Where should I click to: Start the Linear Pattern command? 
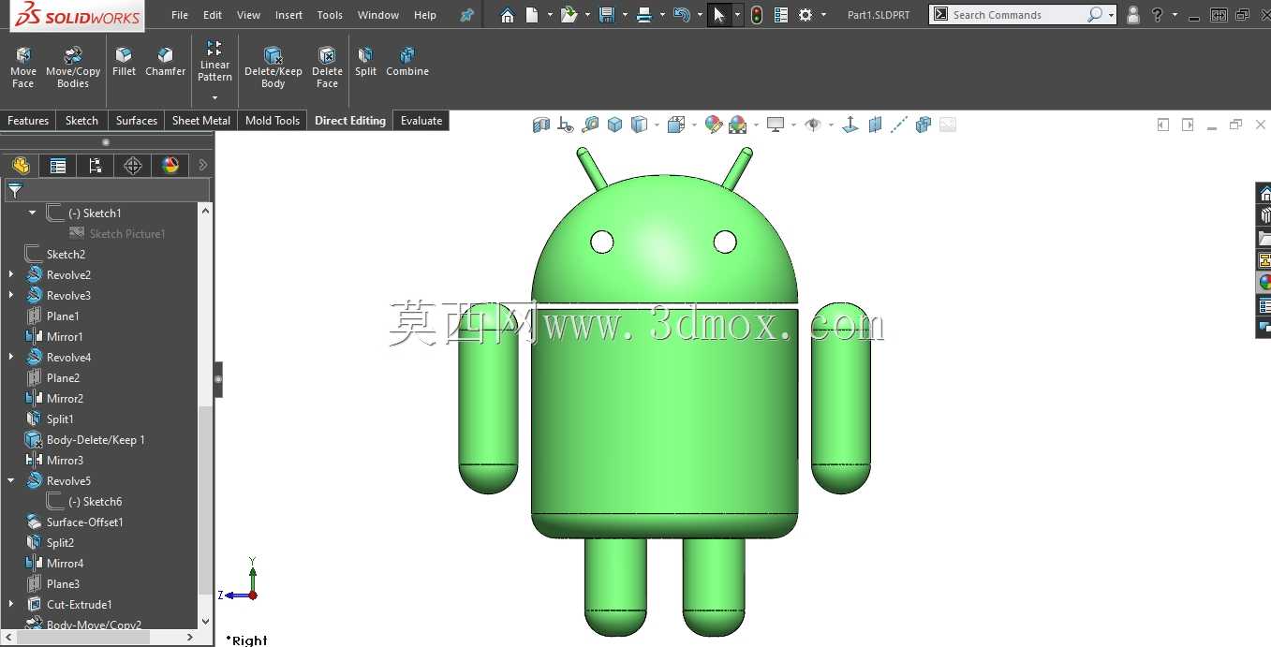[214, 62]
